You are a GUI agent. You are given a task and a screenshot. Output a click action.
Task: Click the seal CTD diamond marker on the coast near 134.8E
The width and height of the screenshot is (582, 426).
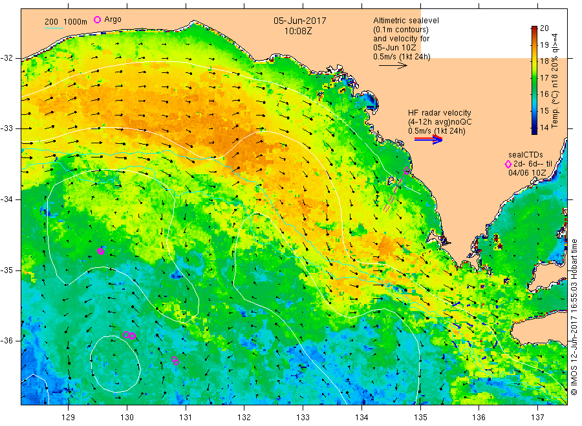click(x=407, y=171)
